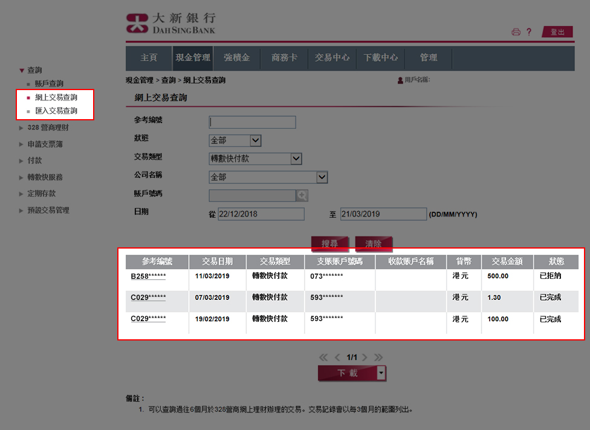590x430 pixels.
Task: Open help via the question mark icon
Action: point(530,32)
